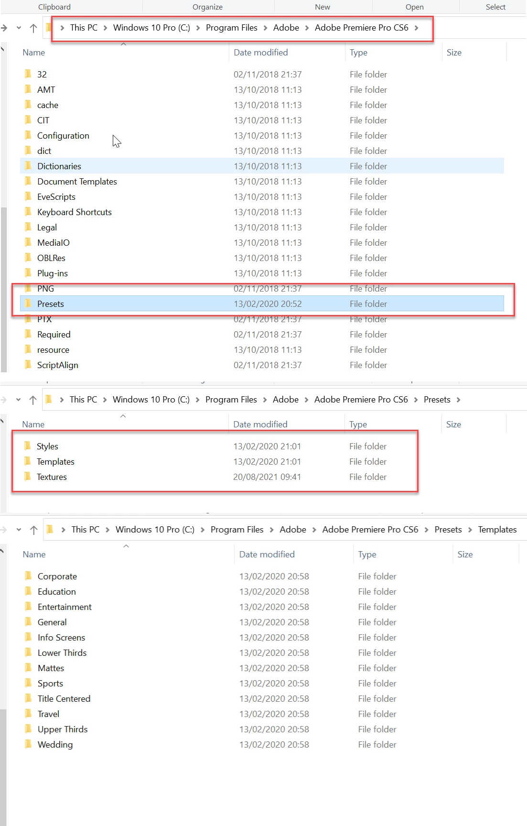Screen dimensions: 527x826
Task: Click the Up arrow in the Templates window
Action: click(x=33, y=530)
